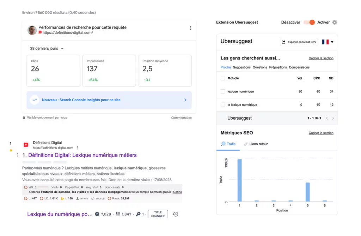Open the Clics 26 metric card

point(54,71)
